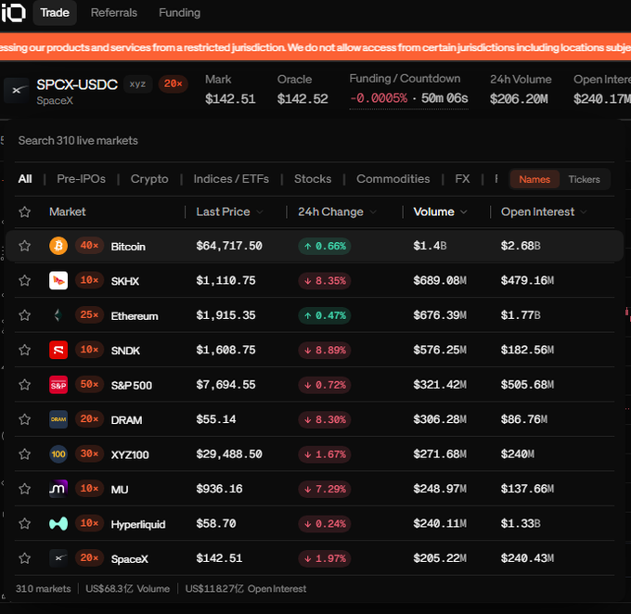Select the Stocks filter
The height and width of the screenshot is (614, 631).
(313, 179)
